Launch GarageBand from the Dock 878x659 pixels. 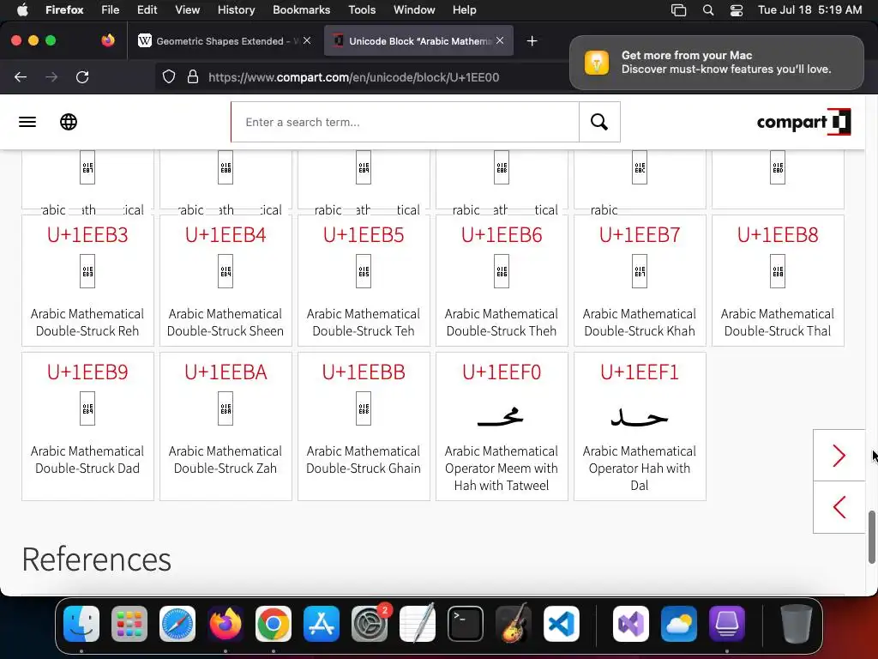514,624
